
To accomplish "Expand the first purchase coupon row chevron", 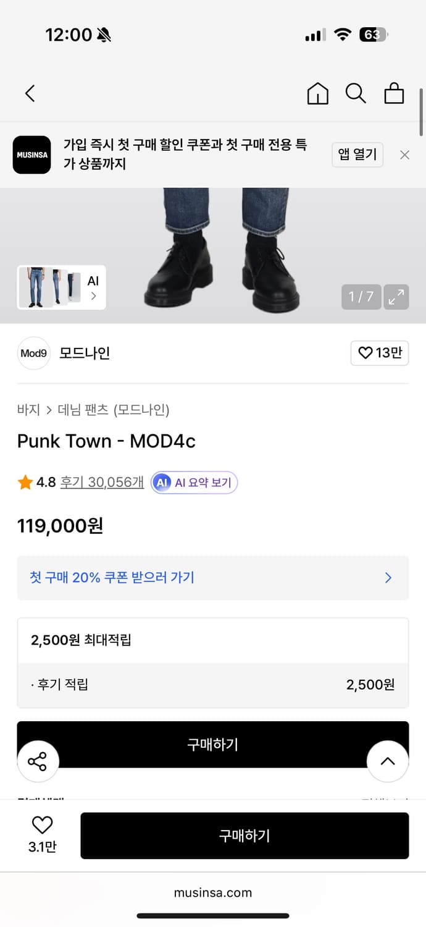I will tap(388, 577).
